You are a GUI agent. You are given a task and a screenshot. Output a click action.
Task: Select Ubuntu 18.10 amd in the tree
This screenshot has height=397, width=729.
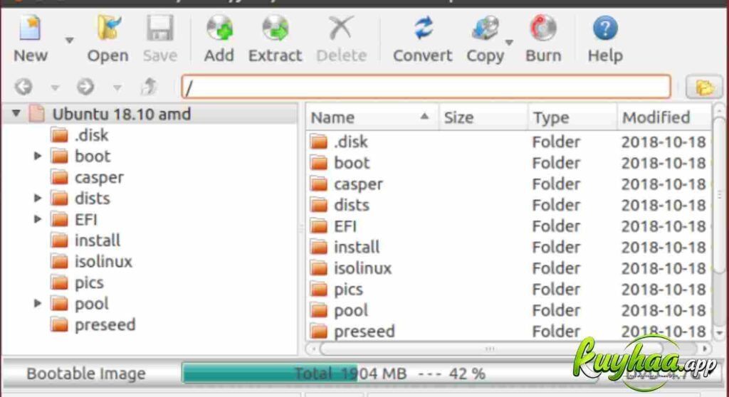pyautogui.click(x=121, y=114)
